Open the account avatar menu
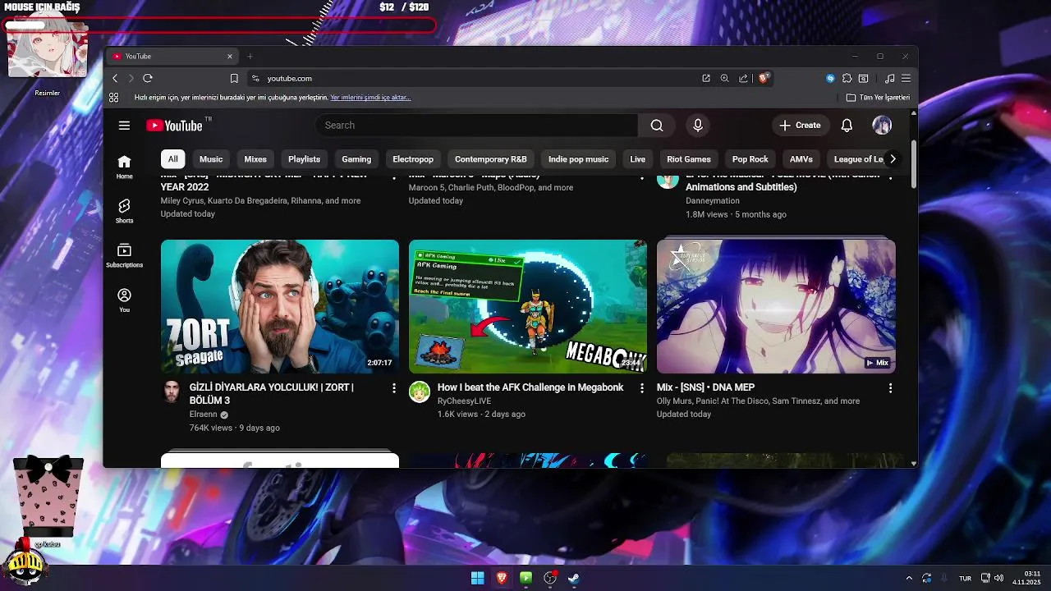This screenshot has height=591, width=1051. [882, 126]
